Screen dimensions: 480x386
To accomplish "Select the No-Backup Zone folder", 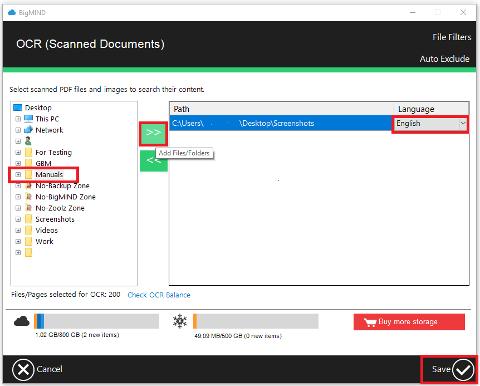I will (x=61, y=185).
